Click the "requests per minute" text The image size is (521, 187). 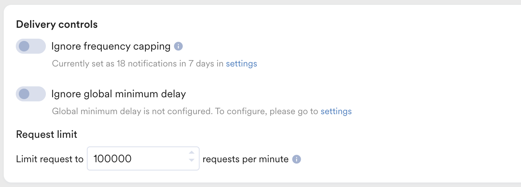pos(245,159)
